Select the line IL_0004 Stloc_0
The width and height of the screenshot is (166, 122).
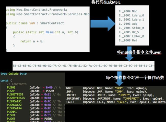pos(131,28)
